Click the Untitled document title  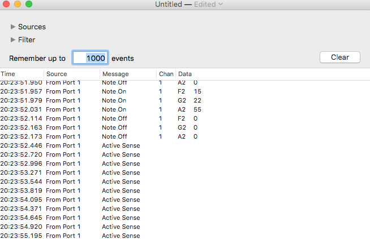pyautogui.click(x=169, y=5)
